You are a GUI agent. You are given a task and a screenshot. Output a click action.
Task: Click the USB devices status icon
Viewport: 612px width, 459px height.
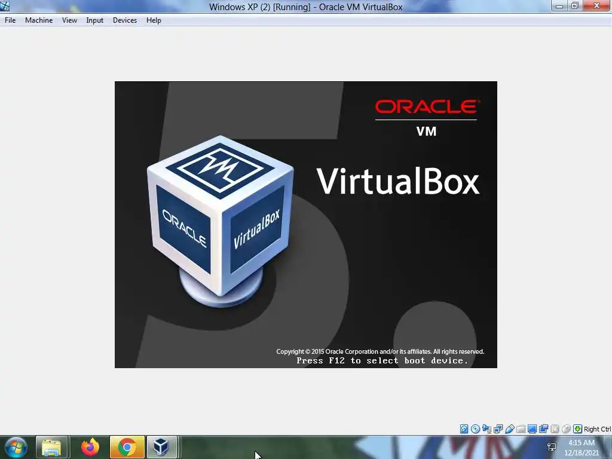click(509, 429)
